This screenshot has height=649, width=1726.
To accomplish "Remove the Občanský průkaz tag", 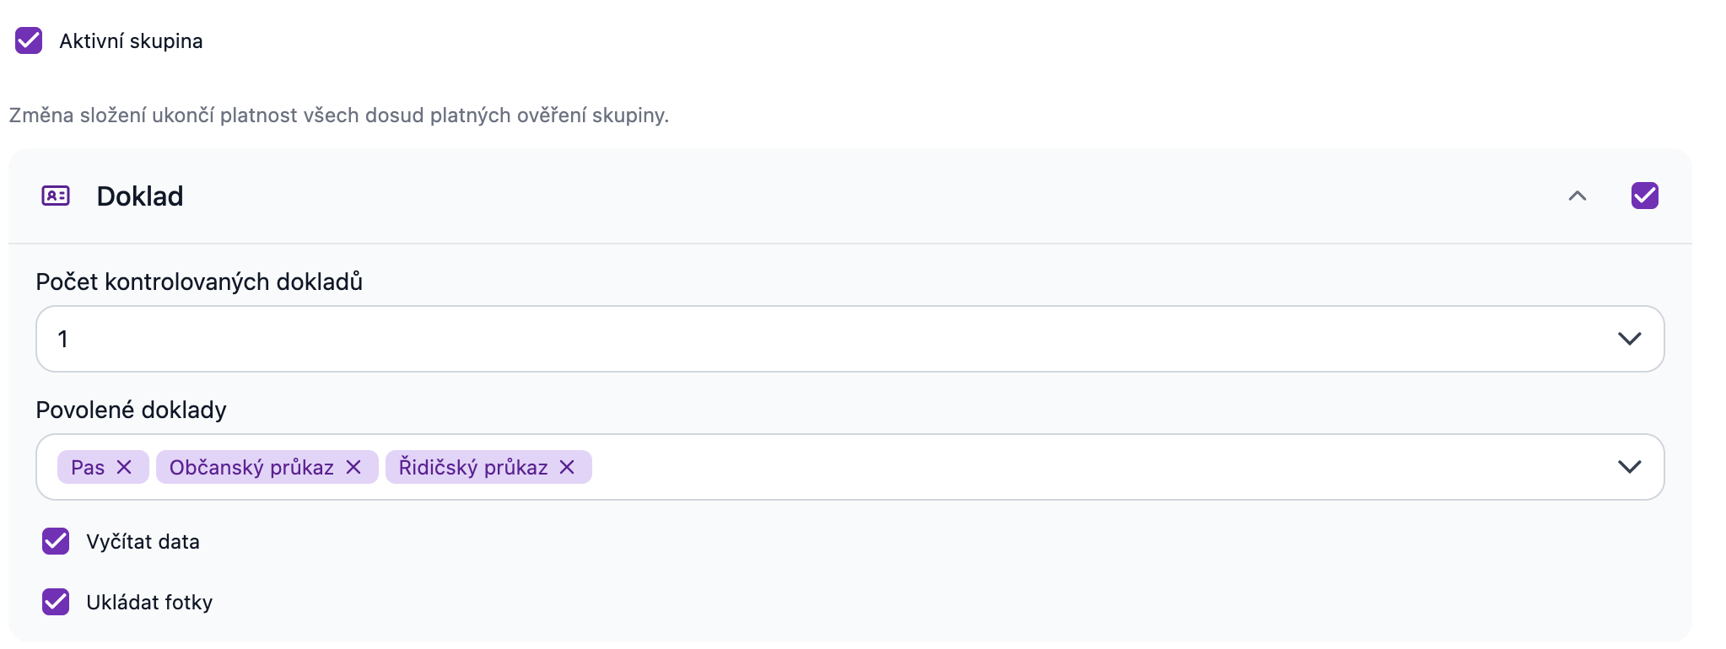I will (x=353, y=467).
